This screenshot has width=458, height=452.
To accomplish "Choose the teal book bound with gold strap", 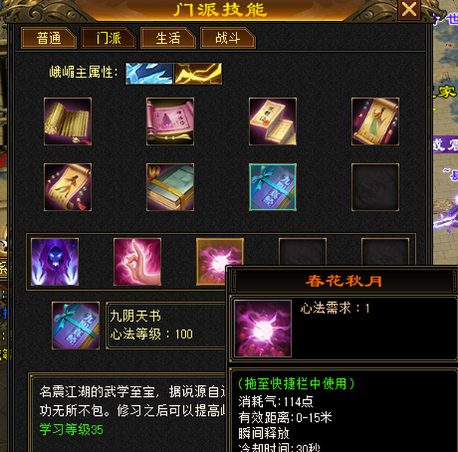I will coord(170,187).
